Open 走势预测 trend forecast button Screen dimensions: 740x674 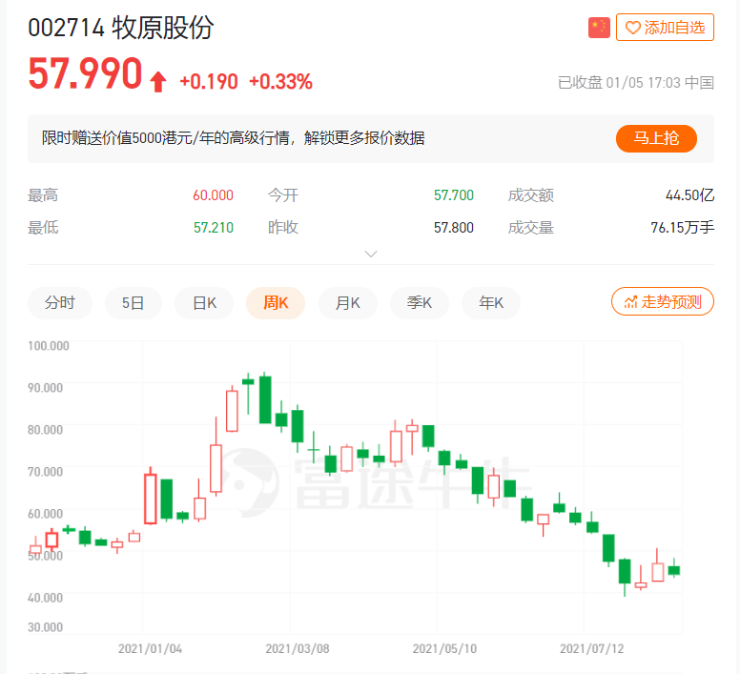click(663, 301)
